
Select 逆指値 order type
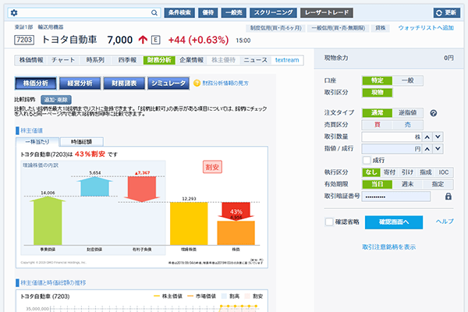(407, 113)
